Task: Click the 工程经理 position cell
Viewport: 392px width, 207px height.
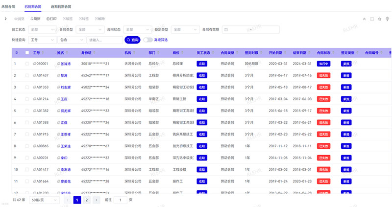Action: tap(179, 169)
